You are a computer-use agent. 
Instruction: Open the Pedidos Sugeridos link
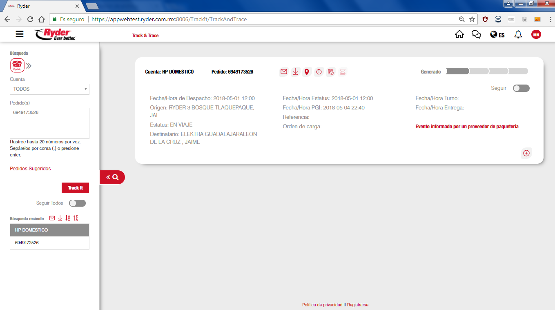[30, 169]
